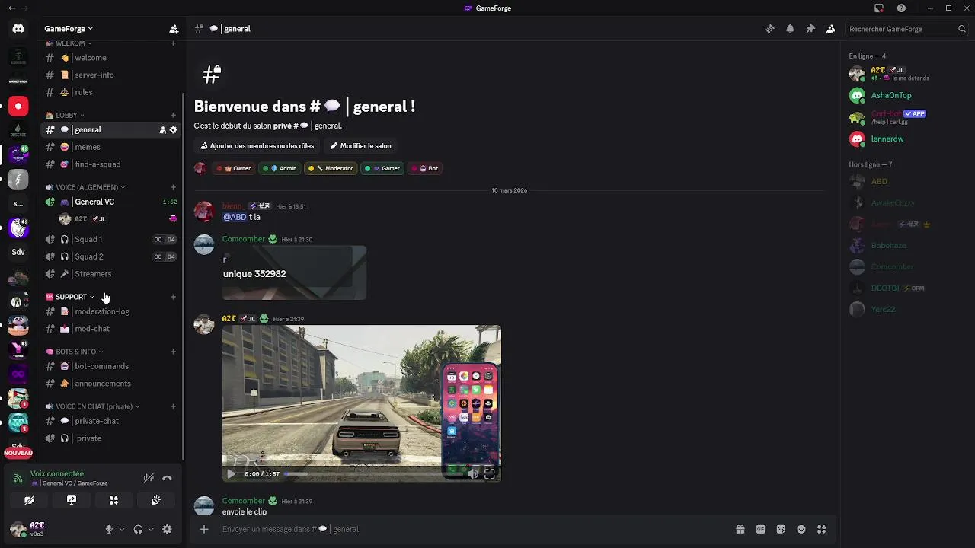The width and height of the screenshot is (975, 548).
Task: Click the search magnifier icon
Action: pyautogui.click(x=962, y=29)
